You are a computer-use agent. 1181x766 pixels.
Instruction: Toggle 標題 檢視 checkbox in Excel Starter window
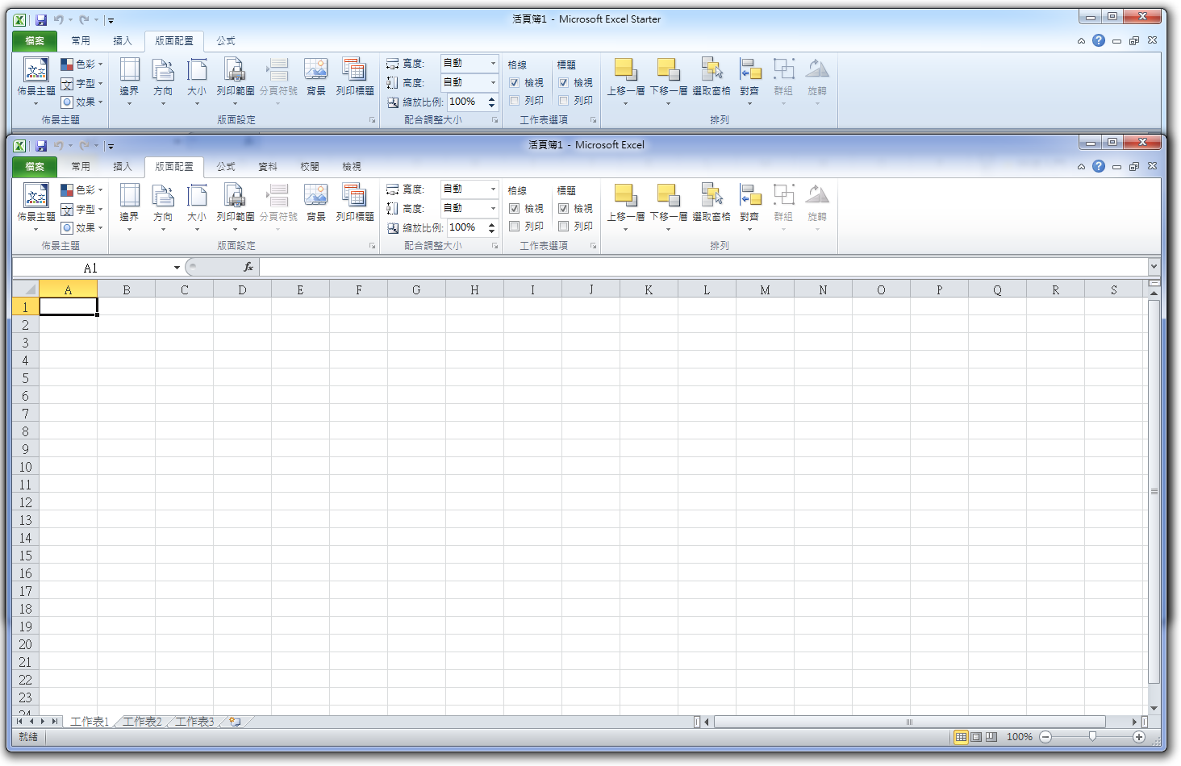(563, 82)
